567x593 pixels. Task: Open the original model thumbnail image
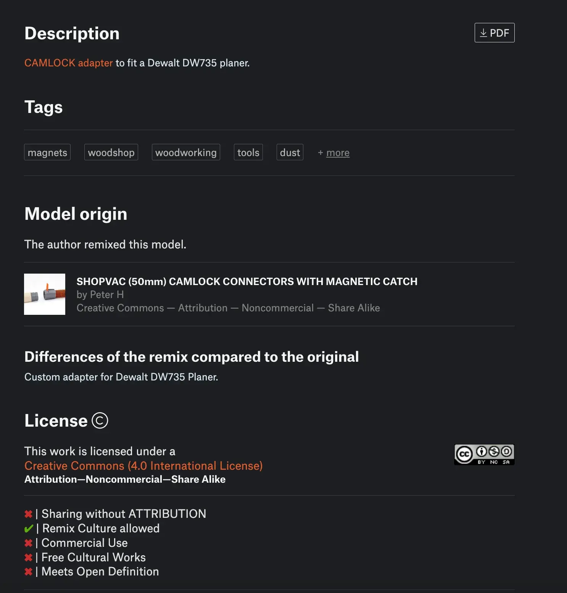(45, 294)
